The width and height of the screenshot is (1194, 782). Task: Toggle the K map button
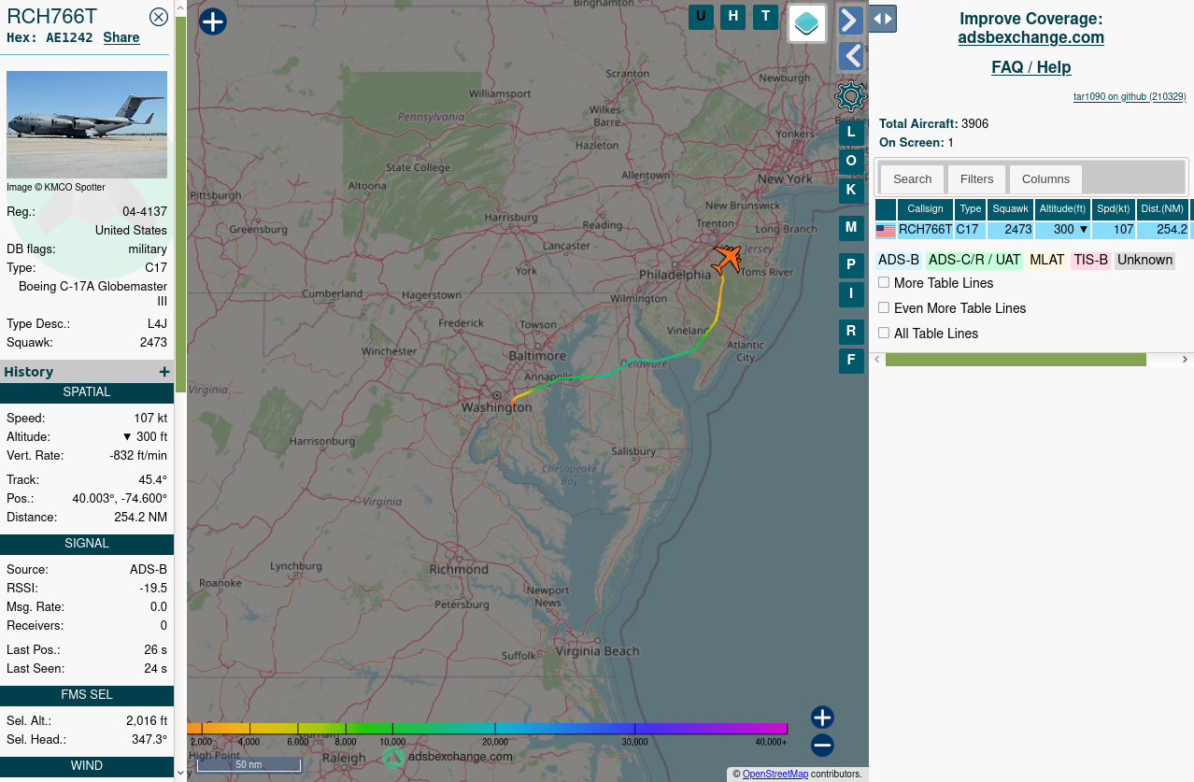pos(851,191)
